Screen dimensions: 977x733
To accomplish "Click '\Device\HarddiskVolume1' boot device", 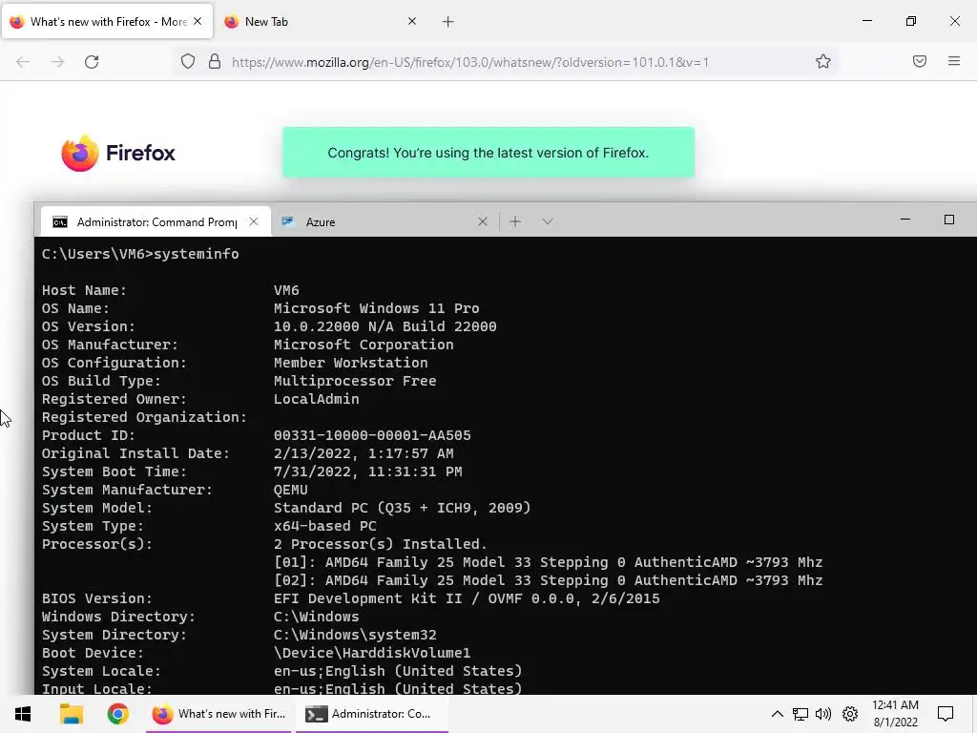I will tap(372, 653).
